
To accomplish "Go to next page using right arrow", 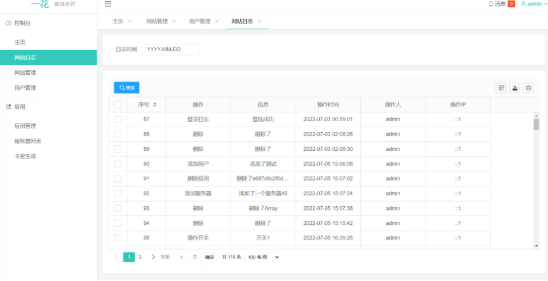I will point(153,257).
